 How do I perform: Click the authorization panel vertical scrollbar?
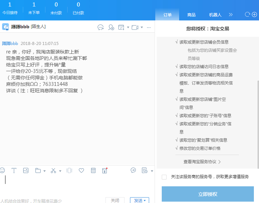coord(258,125)
